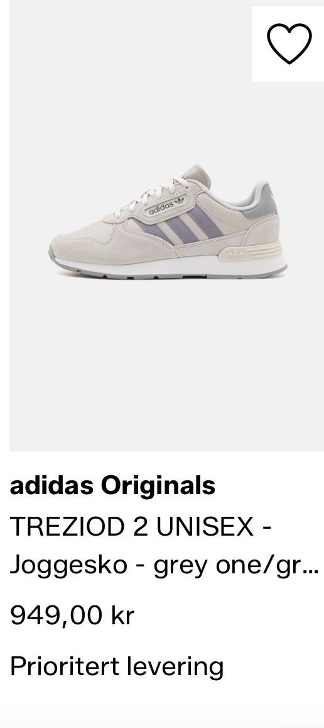Select the Prioritert levering label
The width and height of the screenshot is (324, 728).
[x=117, y=666]
